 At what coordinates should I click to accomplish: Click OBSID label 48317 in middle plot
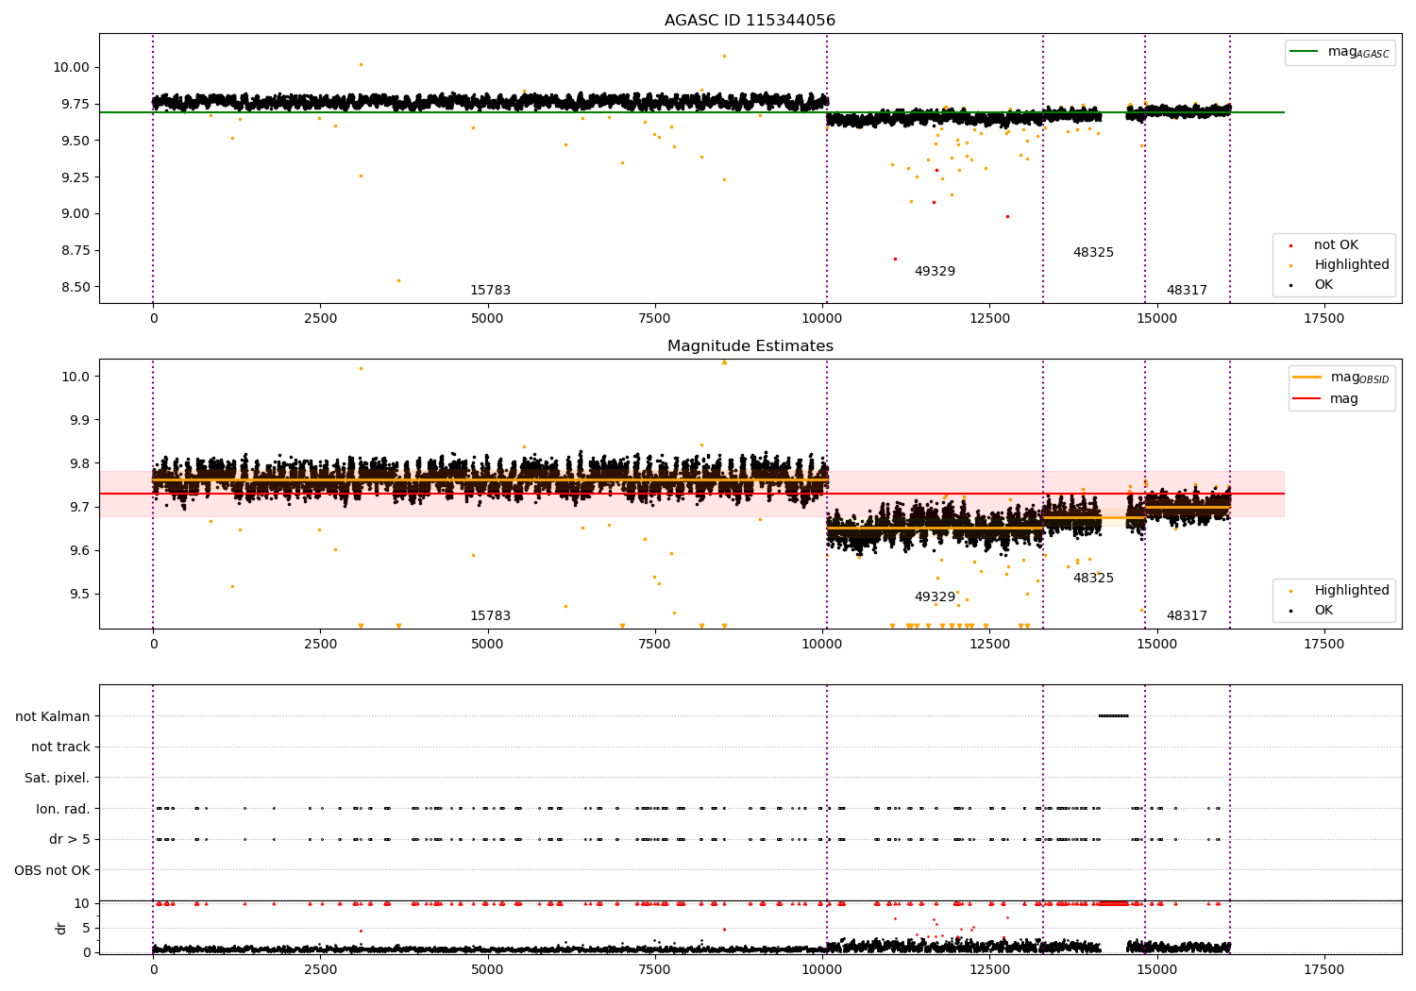[1187, 616]
